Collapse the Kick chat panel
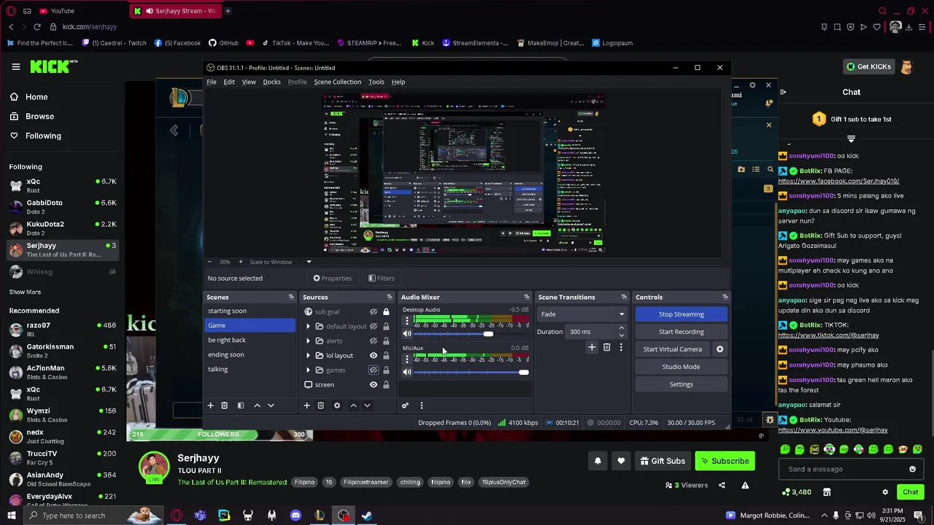934x525 pixels. pyautogui.click(x=782, y=92)
